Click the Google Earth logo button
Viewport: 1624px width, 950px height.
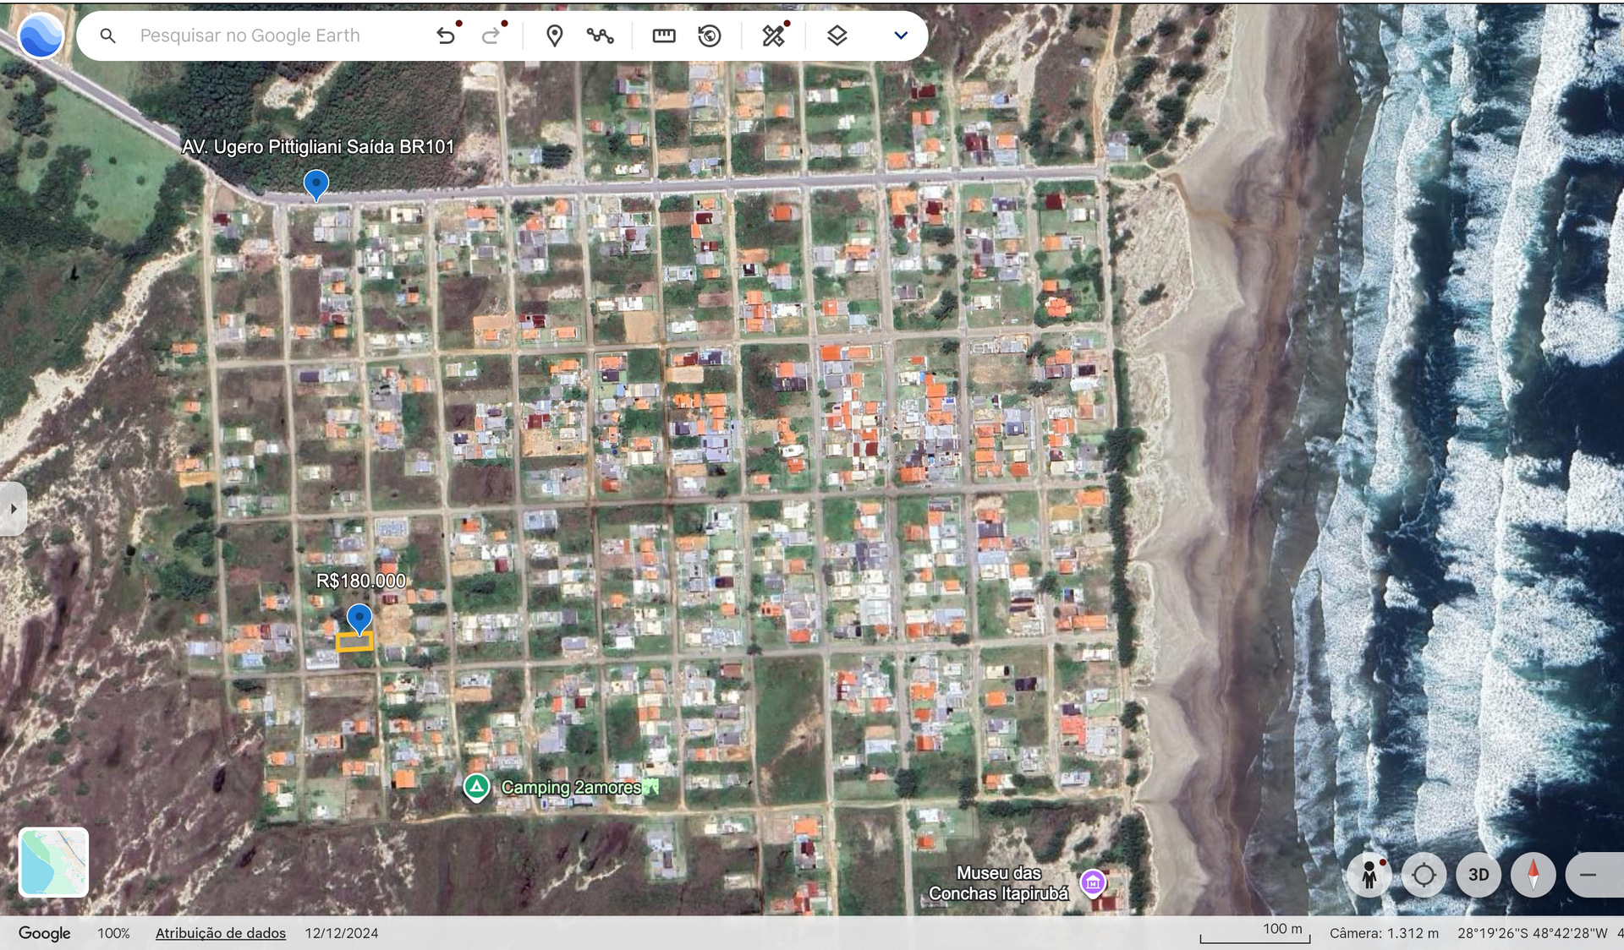coord(41,36)
